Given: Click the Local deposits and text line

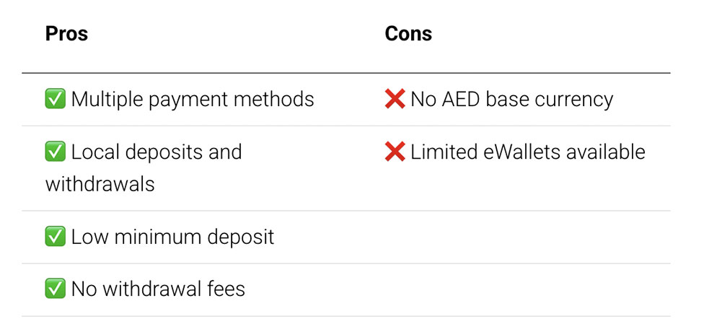Looking at the screenshot, I should tap(156, 152).
